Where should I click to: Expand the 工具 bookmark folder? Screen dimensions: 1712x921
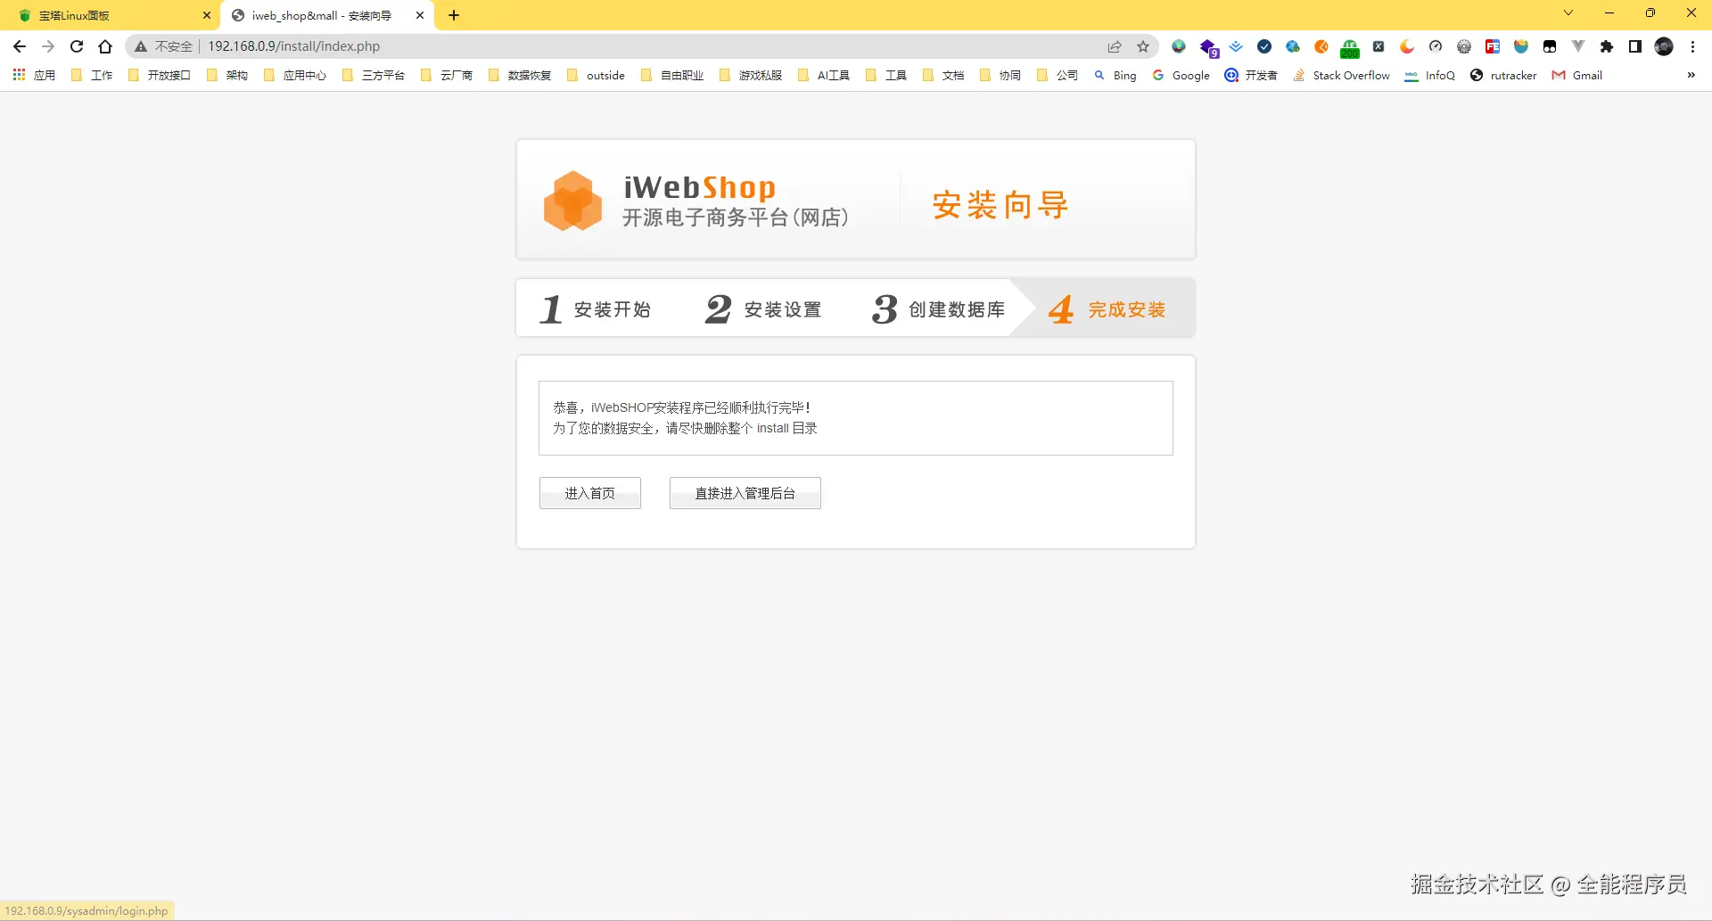[886, 75]
